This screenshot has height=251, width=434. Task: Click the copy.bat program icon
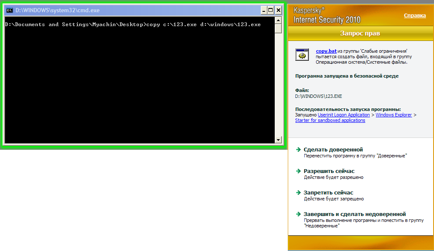[302, 54]
